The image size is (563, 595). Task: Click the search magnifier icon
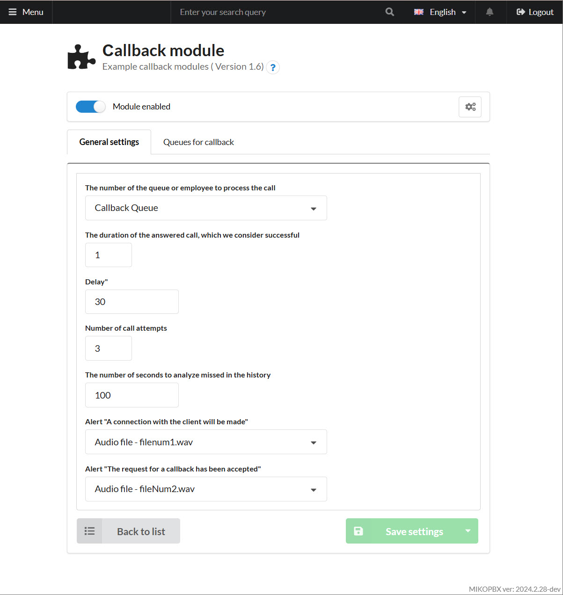coord(389,12)
